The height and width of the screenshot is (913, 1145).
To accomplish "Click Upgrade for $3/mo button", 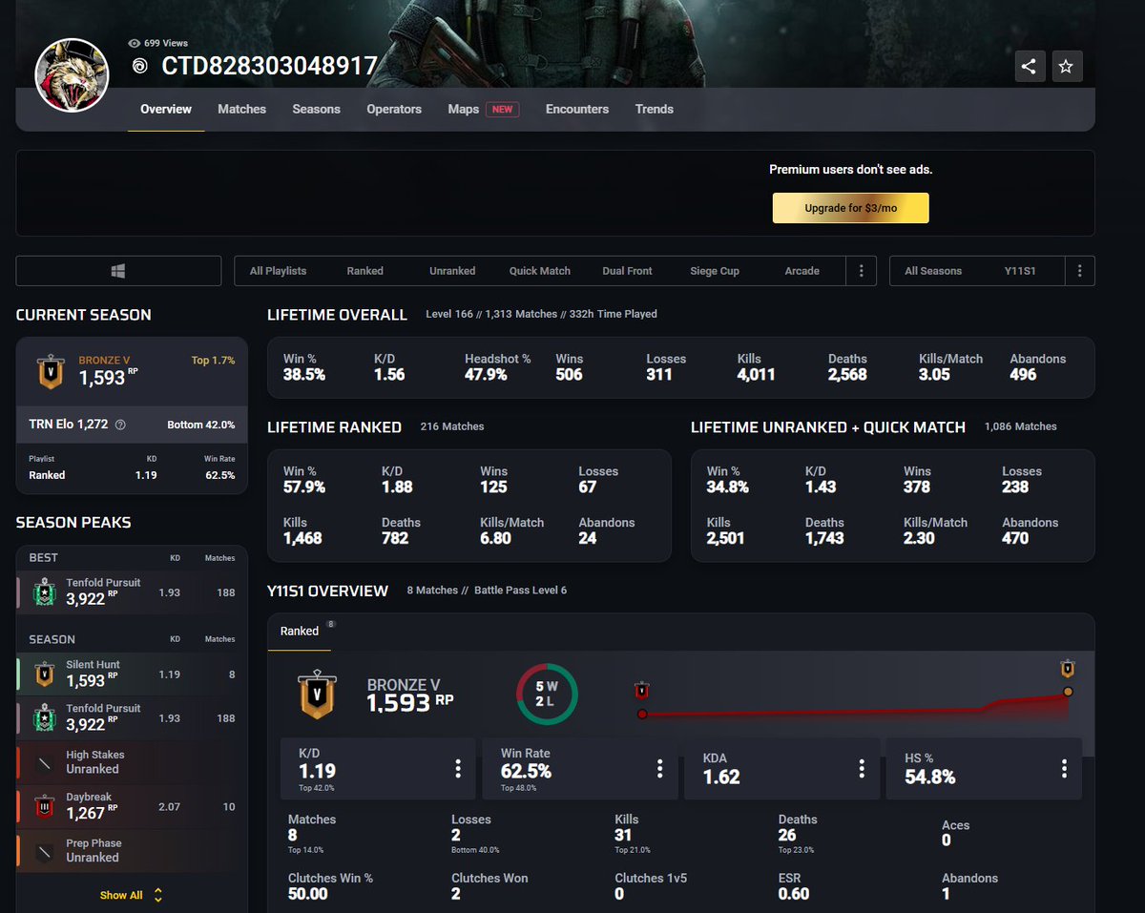I will [850, 208].
